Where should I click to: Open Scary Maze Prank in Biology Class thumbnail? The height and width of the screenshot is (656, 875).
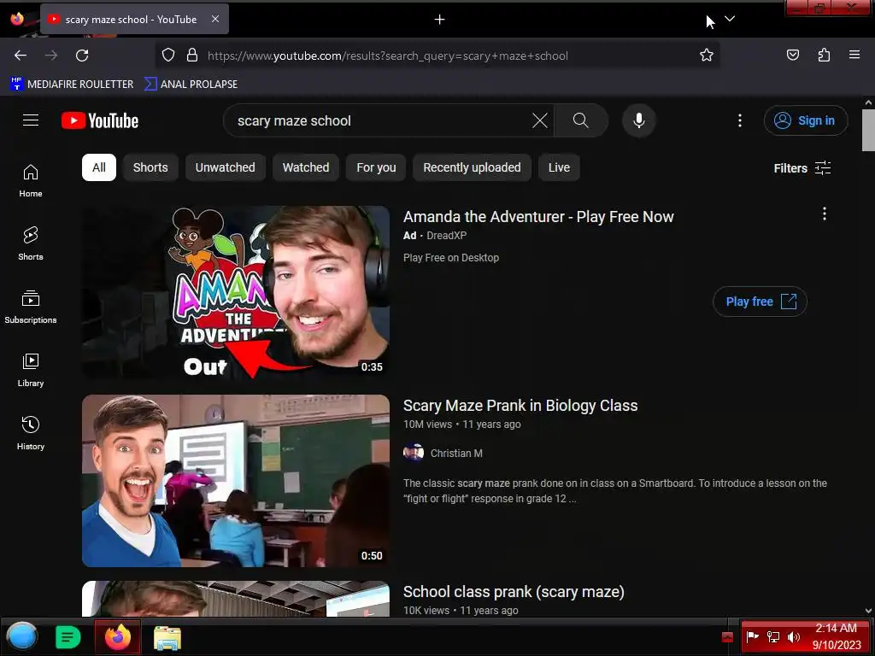tap(236, 481)
